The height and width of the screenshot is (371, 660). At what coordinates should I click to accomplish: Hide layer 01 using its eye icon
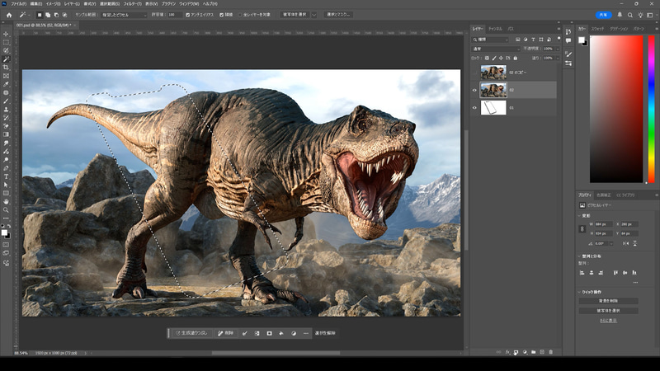pyautogui.click(x=474, y=108)
